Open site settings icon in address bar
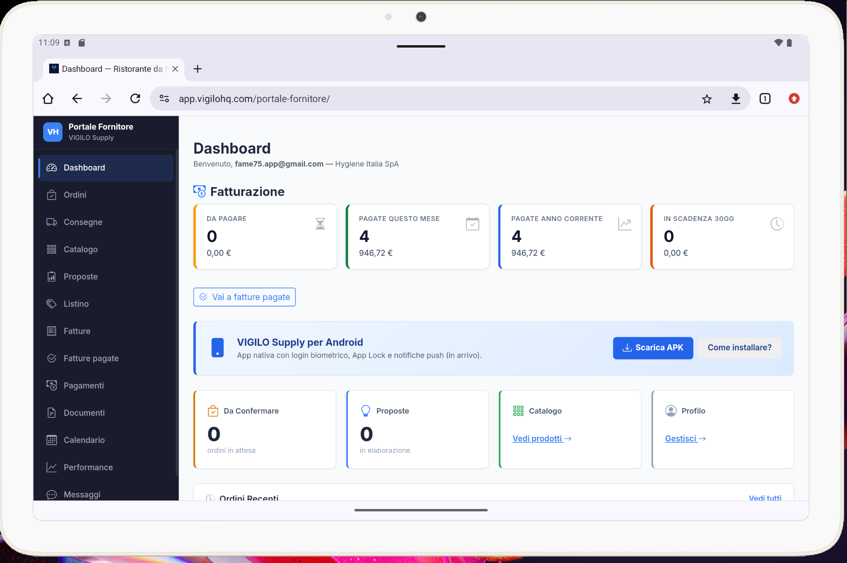Screen dimensions: 847x563 pos(164,98)
